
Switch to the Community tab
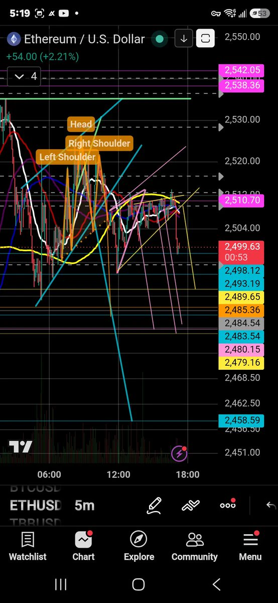(x=195, y=546)
